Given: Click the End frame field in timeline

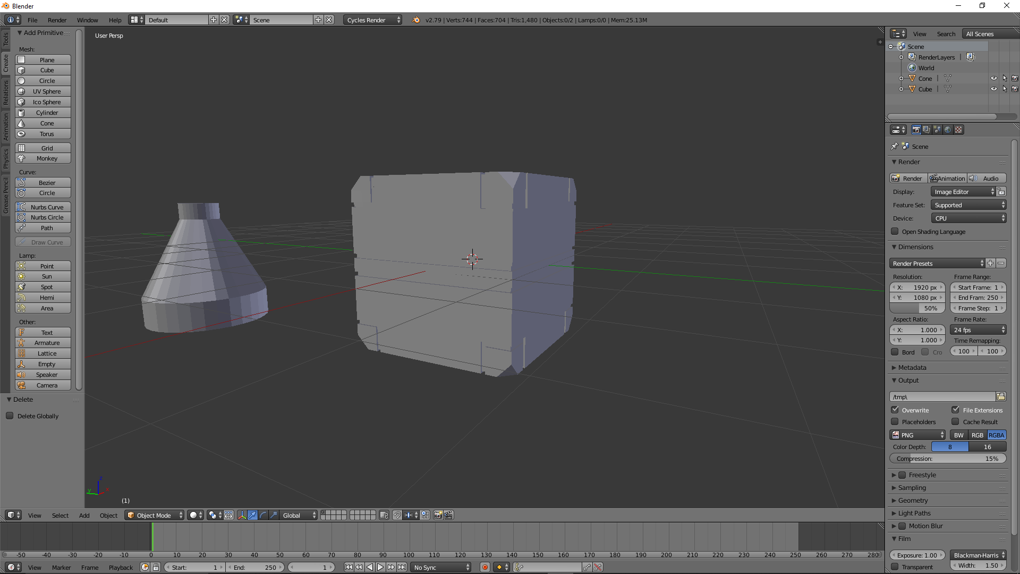Looking at the screenshot, I should (256, 567).
